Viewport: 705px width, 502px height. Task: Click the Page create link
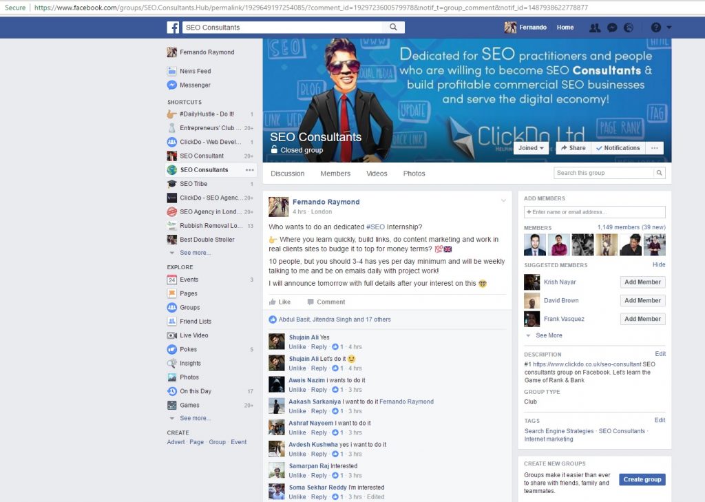click(x=196, y=442)
